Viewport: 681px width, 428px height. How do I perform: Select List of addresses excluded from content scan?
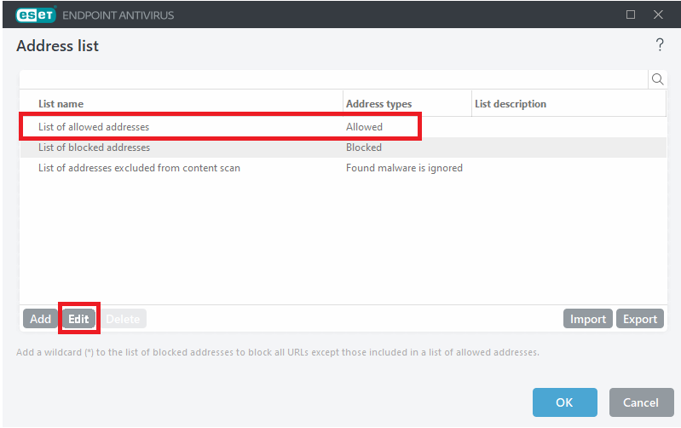[x=139, y=168]
